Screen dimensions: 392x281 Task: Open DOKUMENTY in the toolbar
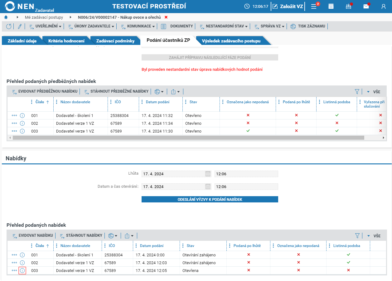177,27
